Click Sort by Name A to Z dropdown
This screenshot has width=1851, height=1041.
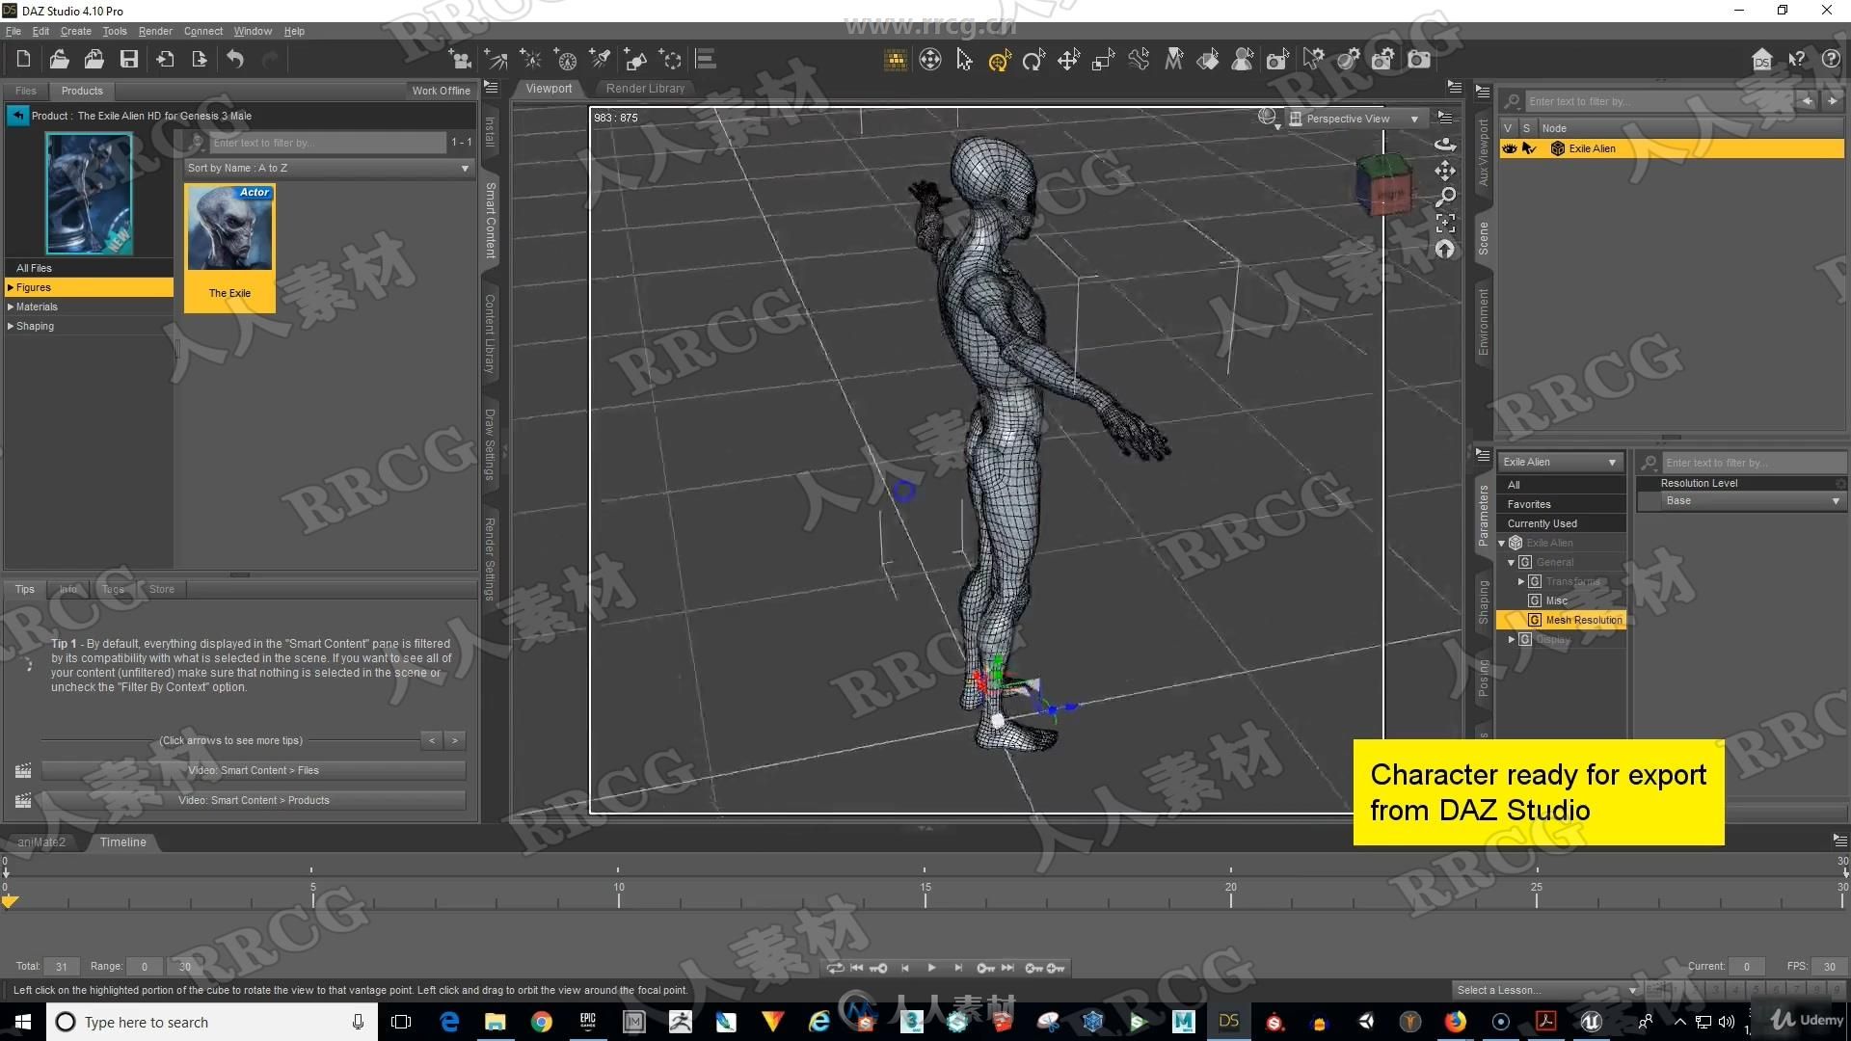click(324, 168)
